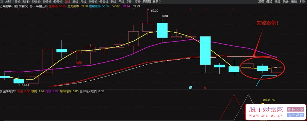Screen dimensions: 307x121
Task: Select the 10分钟 timeframe
Action: (93, 2)
